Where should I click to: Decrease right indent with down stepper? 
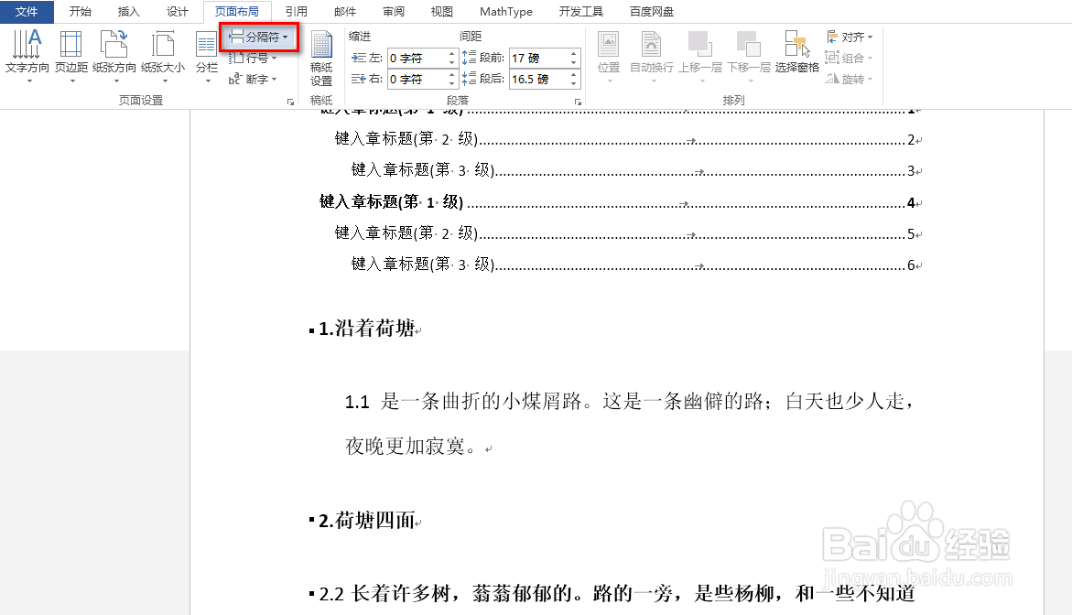452,84
